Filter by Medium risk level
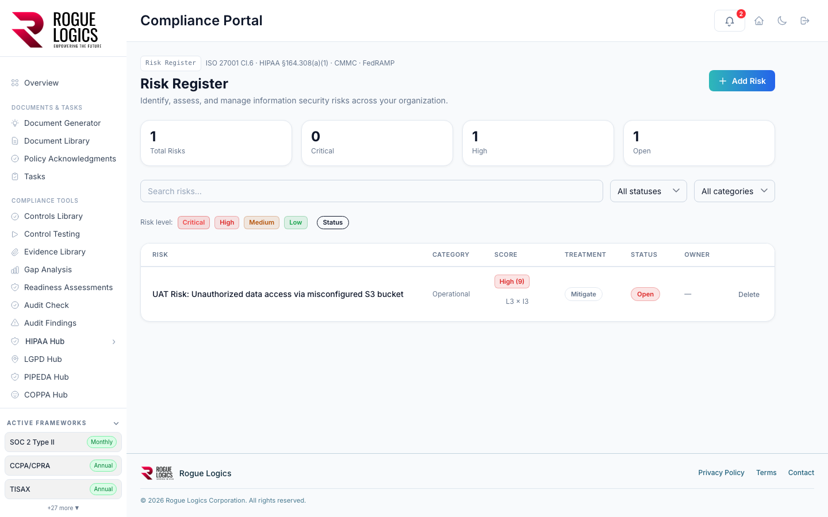Screen dimensions: 828x517 (x=262, y=222)
